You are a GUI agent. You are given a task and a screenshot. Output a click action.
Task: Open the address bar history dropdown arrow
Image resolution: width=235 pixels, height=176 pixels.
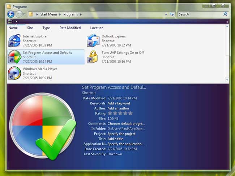point(165,14)
